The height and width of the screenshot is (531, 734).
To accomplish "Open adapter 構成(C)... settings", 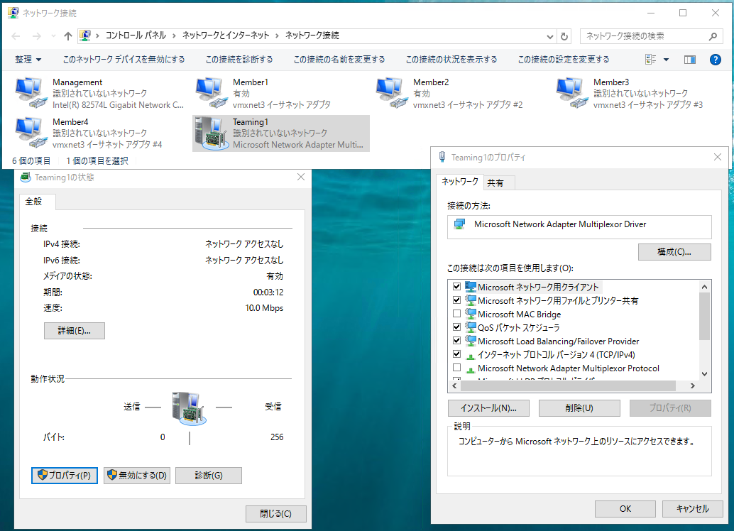I will (x=674, y=252).
